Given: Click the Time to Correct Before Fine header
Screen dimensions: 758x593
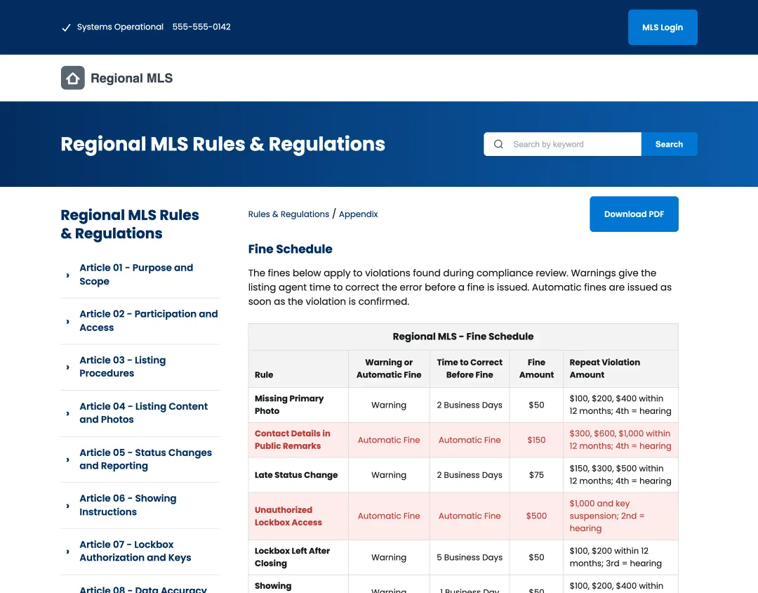Looking at the screenshot, I should point(470,368).
